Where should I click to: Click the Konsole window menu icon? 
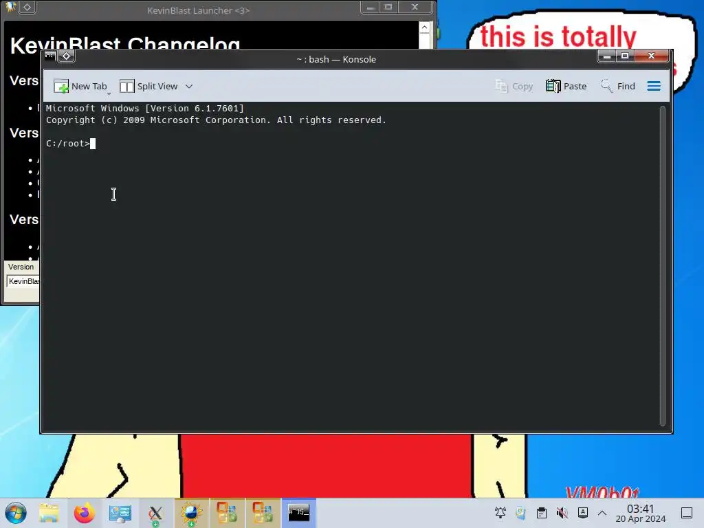tap(49, 56)
